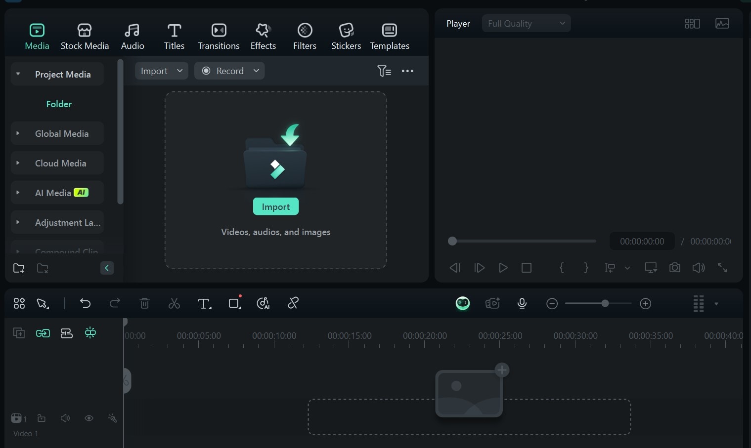Open the video scopes display

click(x=722, y=23)
